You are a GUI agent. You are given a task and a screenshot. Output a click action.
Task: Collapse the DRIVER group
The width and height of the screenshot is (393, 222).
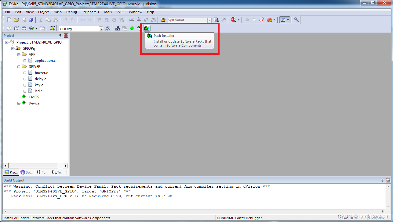[x=19, y=67]
